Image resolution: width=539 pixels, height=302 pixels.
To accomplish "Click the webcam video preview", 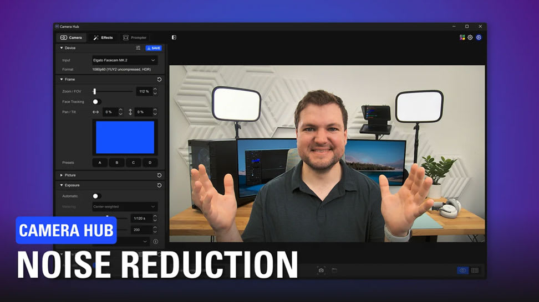I will [x=327, y=154].
